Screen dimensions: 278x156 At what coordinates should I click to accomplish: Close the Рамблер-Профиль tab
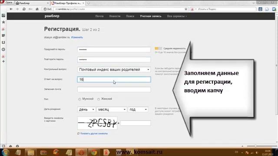click(83, 3)
